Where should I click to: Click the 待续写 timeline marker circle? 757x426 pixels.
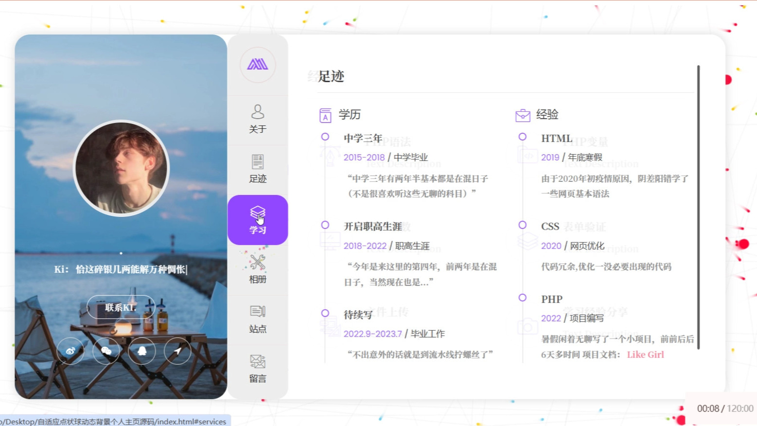tap(325, 313)
